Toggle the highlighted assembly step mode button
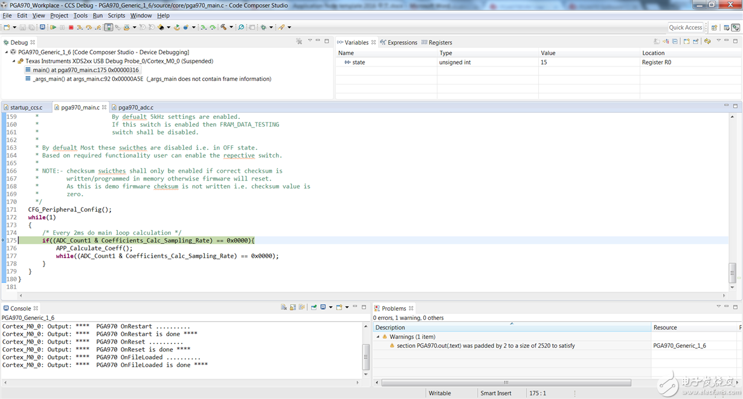 pyautogui.click(x=109, y=27)
